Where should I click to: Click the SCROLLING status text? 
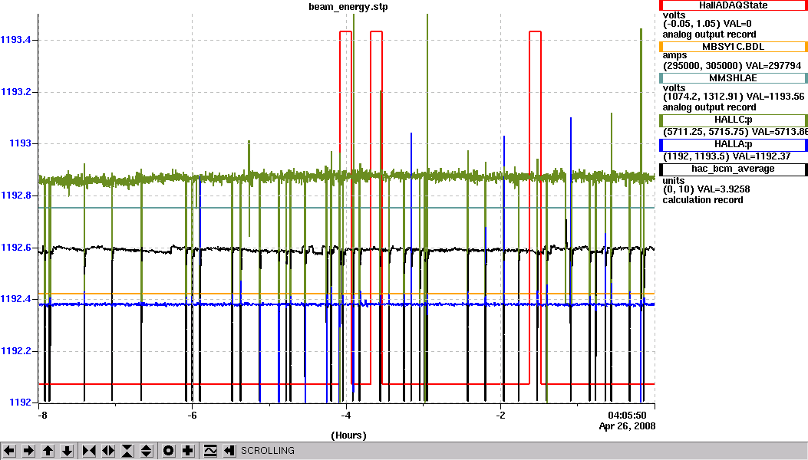pos(268,451)
